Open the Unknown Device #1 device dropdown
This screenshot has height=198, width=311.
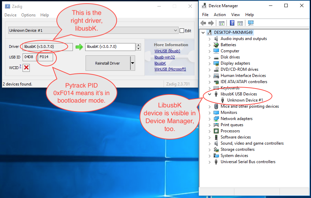176,30
